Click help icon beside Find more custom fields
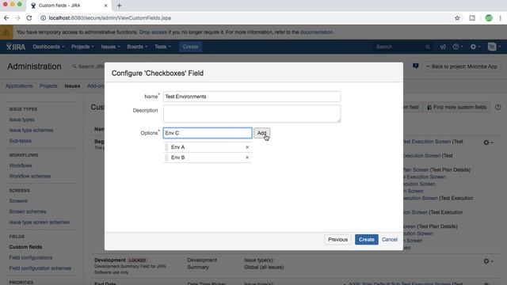 pos(498,107)
